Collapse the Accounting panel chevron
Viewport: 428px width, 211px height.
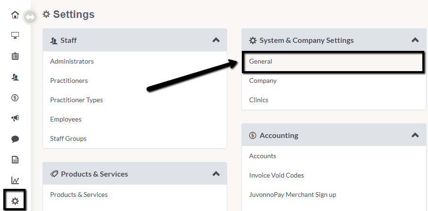415,135
